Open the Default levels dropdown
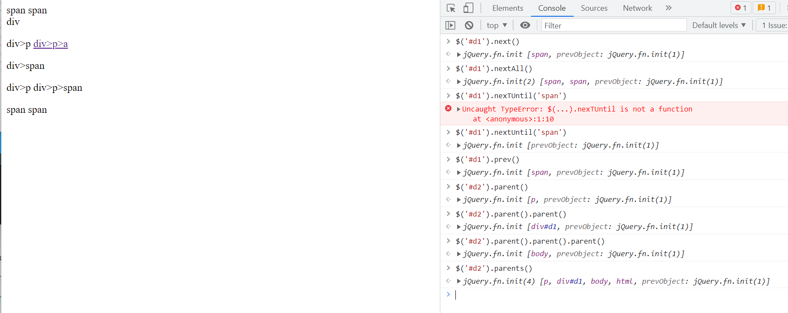This screenshot has height=313, width=788. click(719, 25)
